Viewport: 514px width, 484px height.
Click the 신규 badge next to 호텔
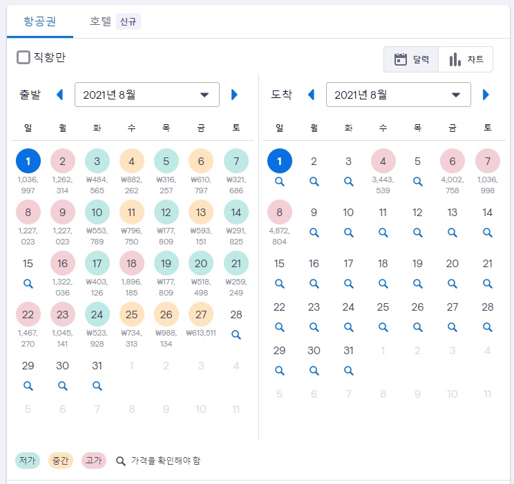(x=128, y=21)
